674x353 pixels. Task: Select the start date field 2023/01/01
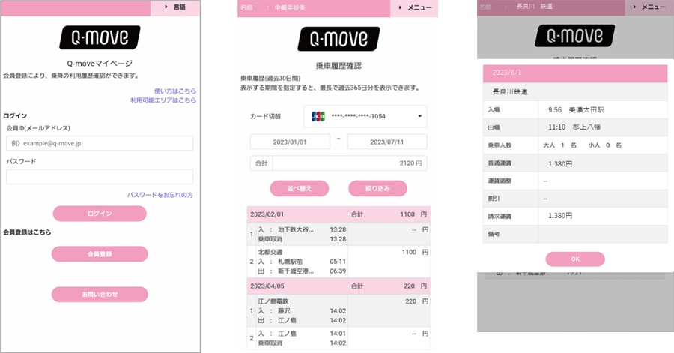point(290,142)
